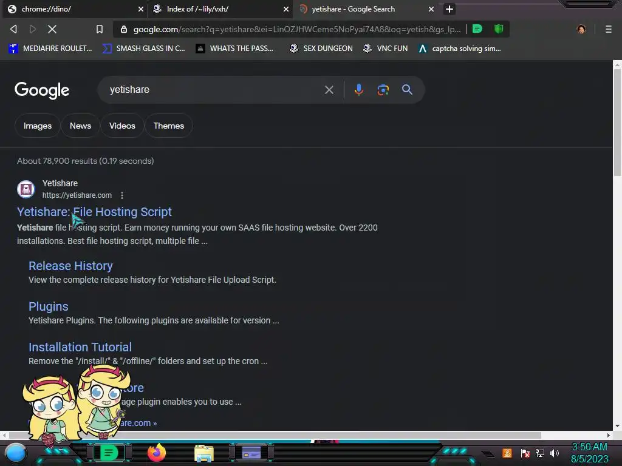Open the MEDIAFIRE ROULET... bookmark

[50, 49]
